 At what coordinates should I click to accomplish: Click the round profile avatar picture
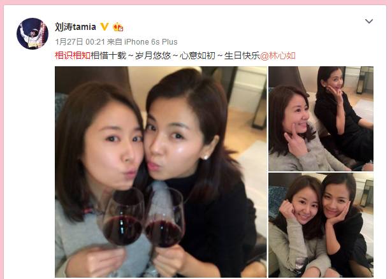tap(33, 34)
